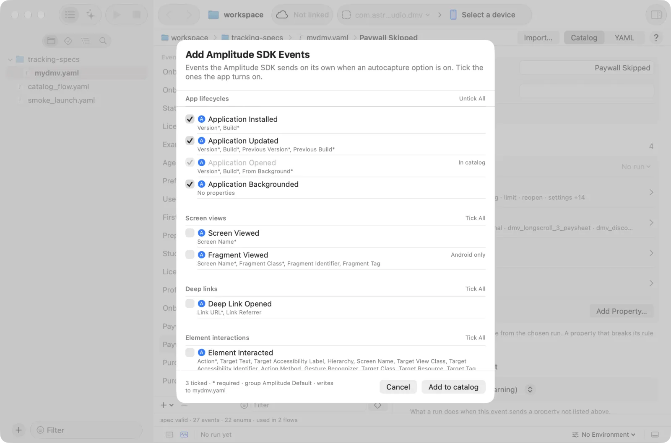Viewport: 671px width, 443px height.
Task: Click Untick All for App lifecycles
Action: coord(472,98)
